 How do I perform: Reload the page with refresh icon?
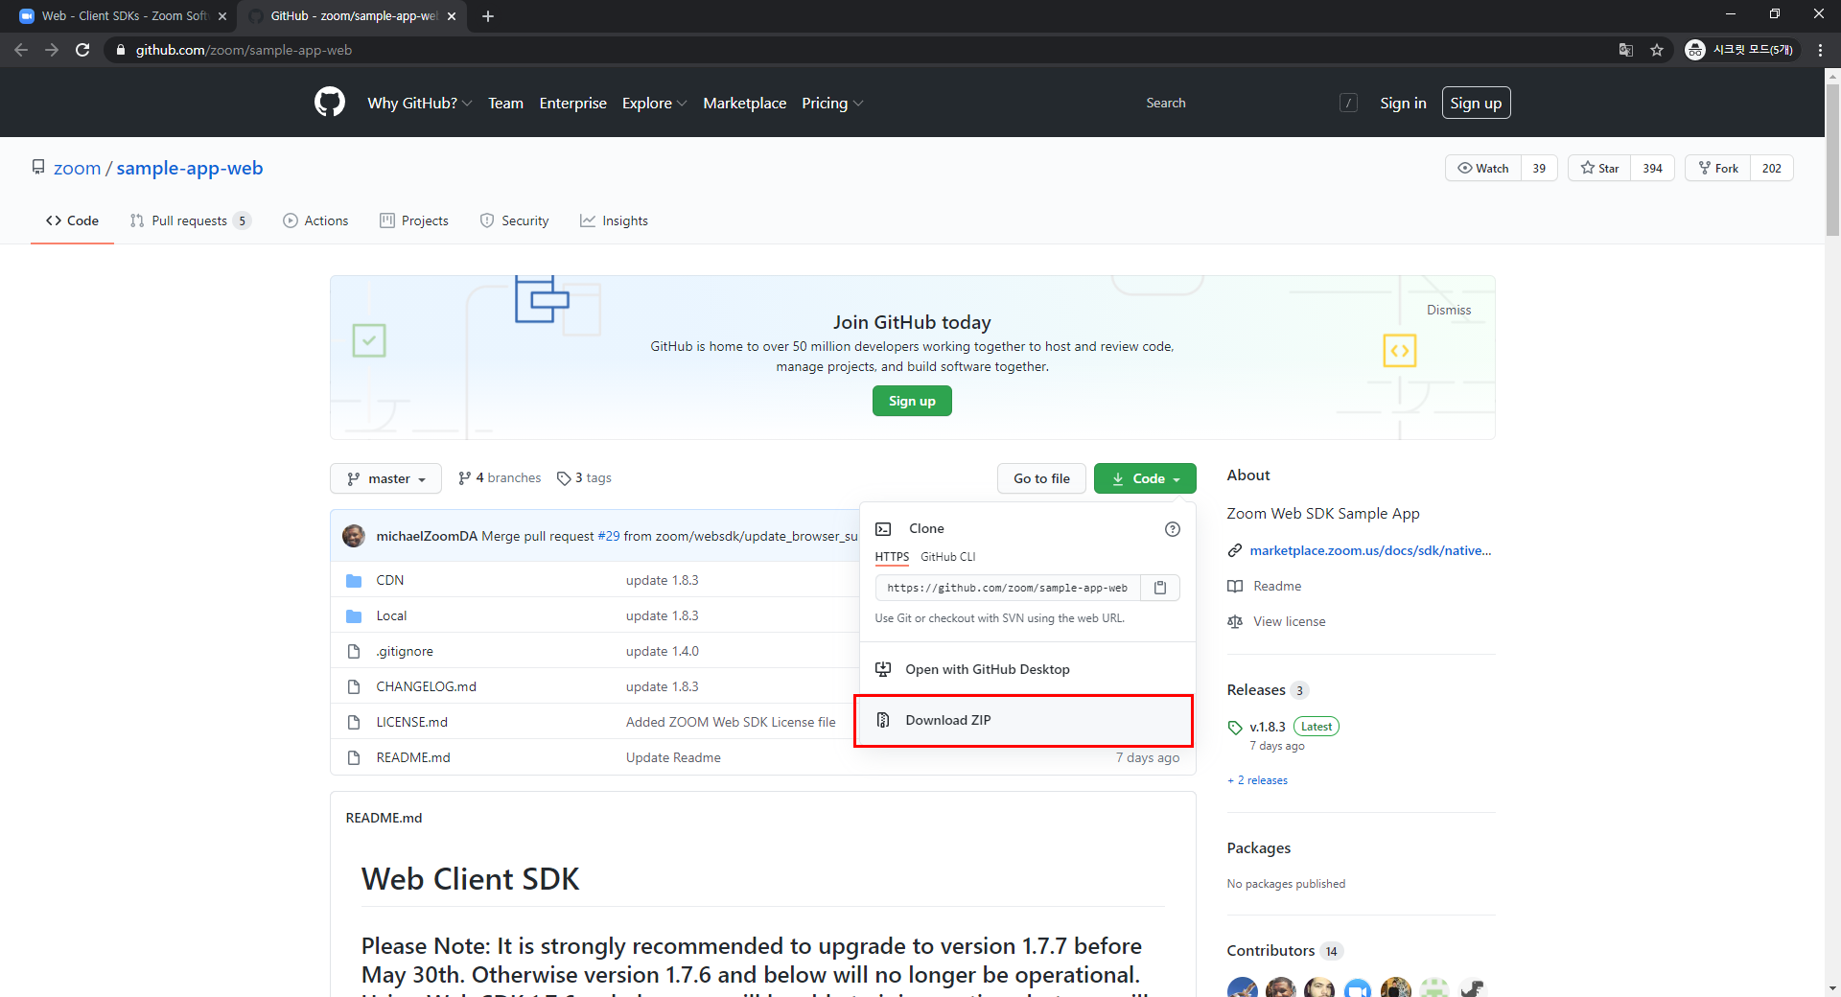[x=82, y=50]
